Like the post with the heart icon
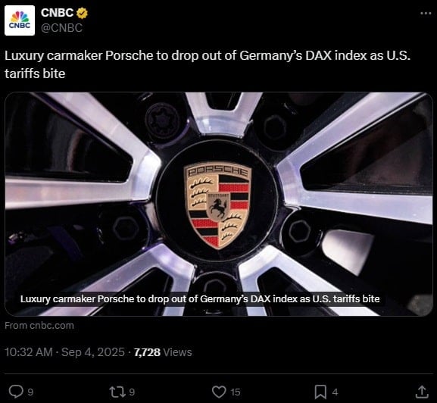The height and width of the screenshot is (403, 437). 219,392
